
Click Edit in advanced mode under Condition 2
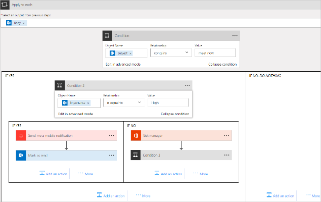[75, 114]
